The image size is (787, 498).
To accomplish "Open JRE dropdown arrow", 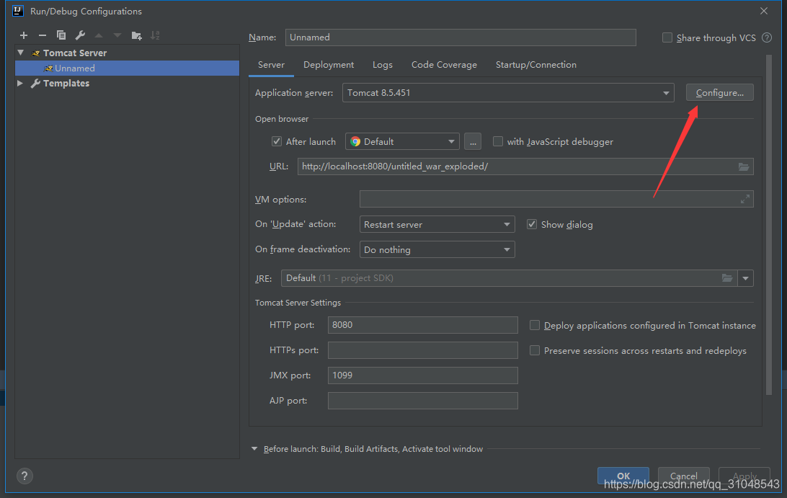I will (745, 278).
